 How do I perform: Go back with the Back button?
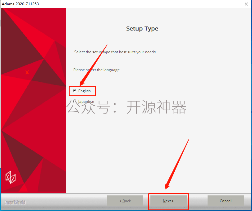(x=125, y=201)
